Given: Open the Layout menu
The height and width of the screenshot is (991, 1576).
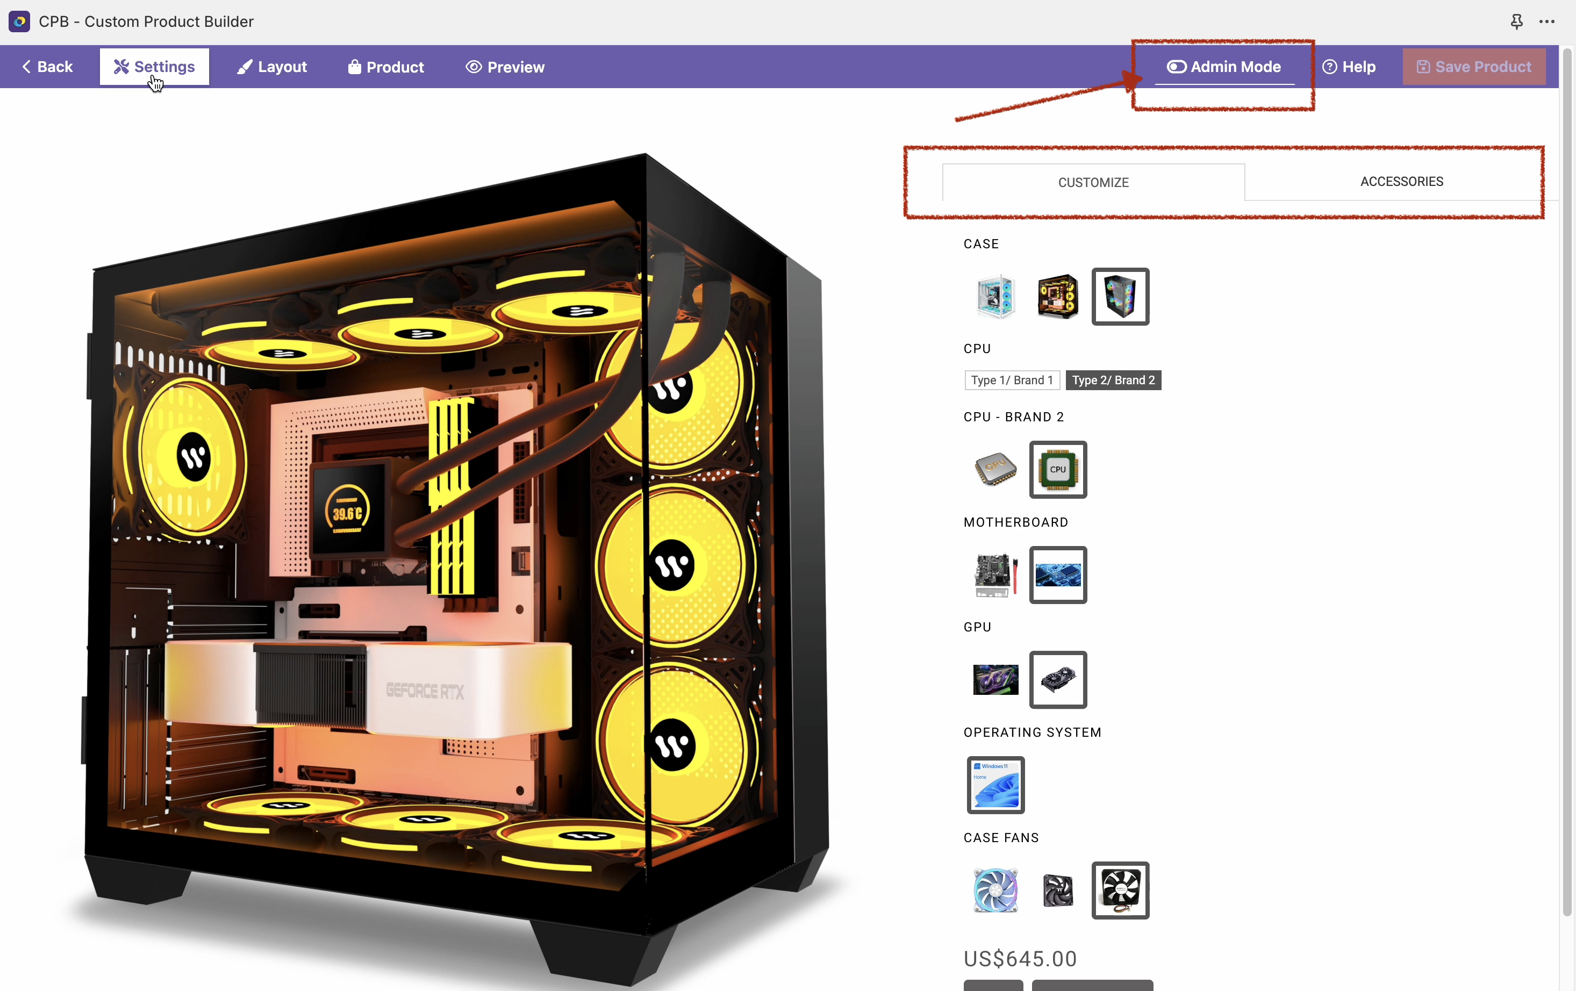Looking at the screenshot, I should coord(271,67).
